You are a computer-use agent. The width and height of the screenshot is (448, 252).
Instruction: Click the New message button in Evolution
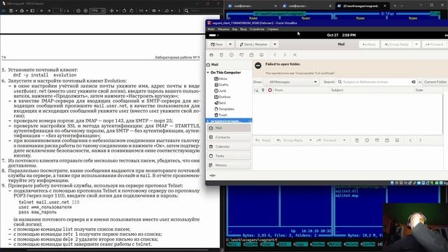coord(217,44)
